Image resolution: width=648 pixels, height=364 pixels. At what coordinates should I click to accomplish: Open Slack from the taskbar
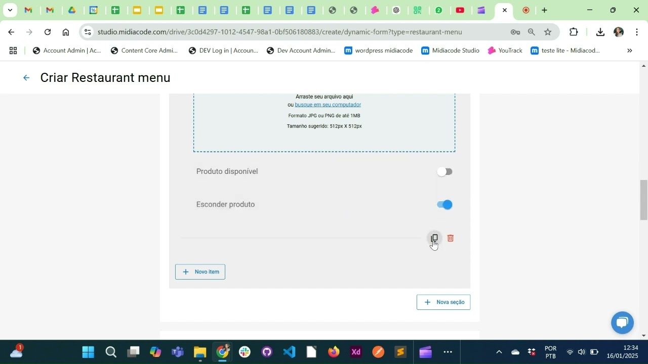click(x=245, y=352)
